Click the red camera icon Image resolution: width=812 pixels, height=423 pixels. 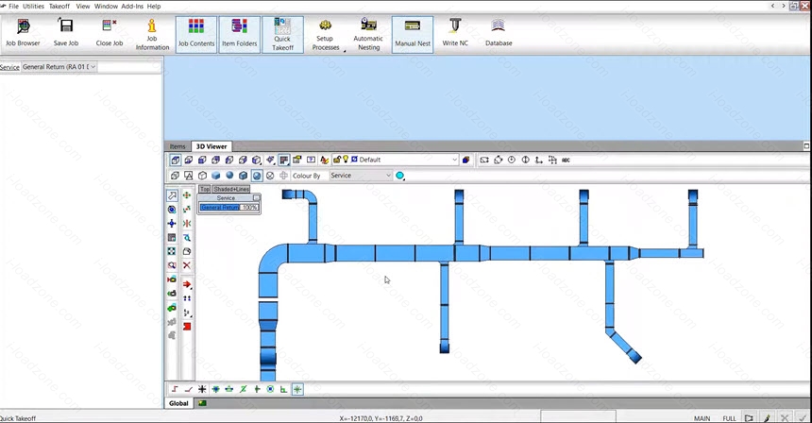tap(172, 279)
